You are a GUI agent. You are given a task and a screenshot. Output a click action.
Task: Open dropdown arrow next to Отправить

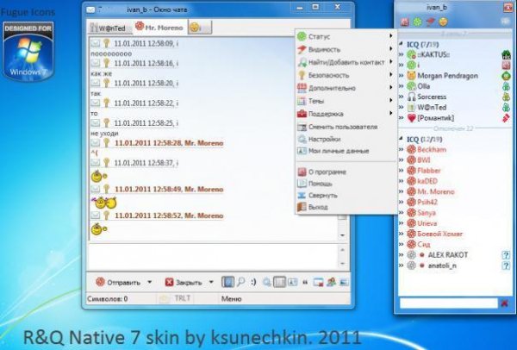pos(149,283)
